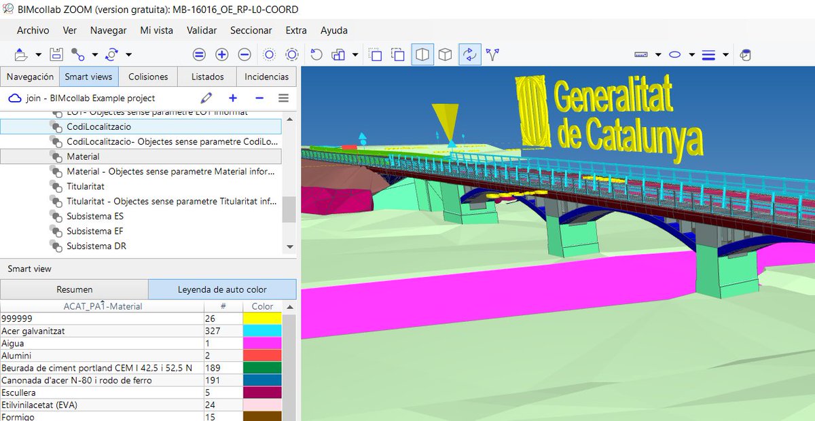
Task: Click the equals circle icon
Action: pos(199,54)
